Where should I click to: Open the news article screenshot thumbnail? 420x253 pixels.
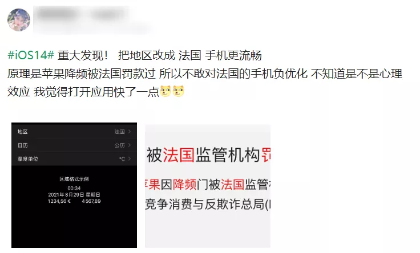(x=208, y=186)
